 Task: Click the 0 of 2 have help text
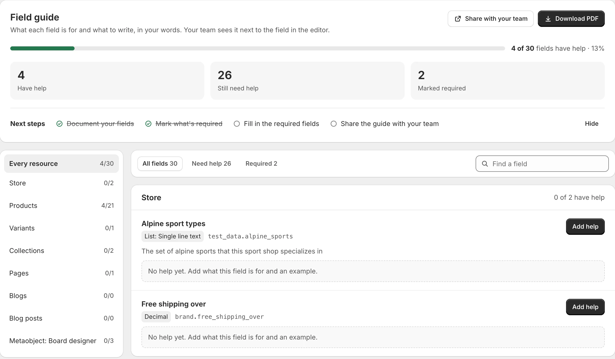[579, 197]
